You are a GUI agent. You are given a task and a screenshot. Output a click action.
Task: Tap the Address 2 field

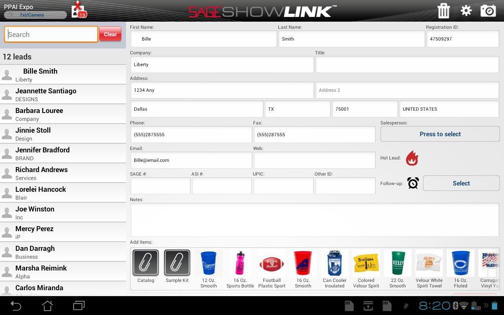point(407,90)
